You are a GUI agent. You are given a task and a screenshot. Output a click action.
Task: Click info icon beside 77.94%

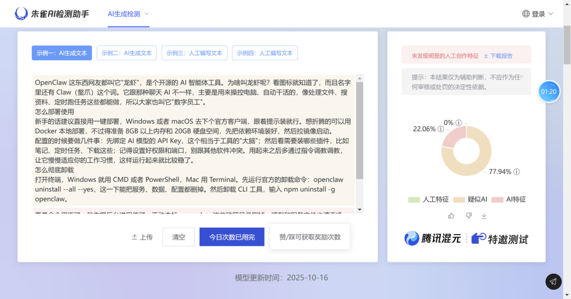[517, 172]
